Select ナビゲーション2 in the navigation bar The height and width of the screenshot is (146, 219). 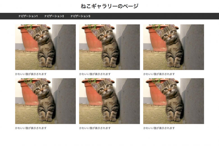pos(54,16)
